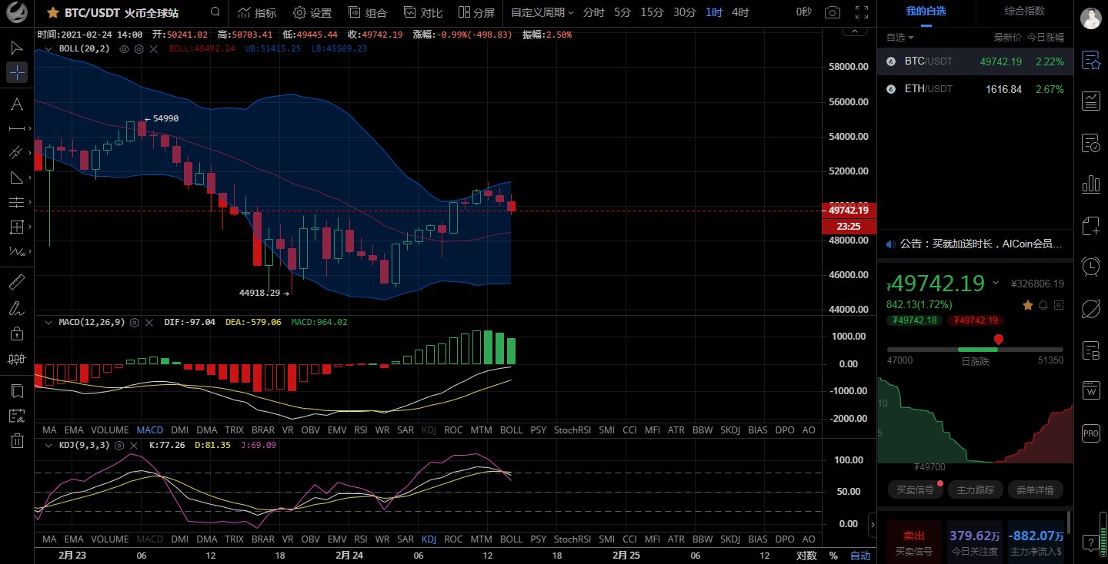Toggle BOLL indicator visibility eye
Viewport: 1108px width, 564px height.
(x=125, y=48)
